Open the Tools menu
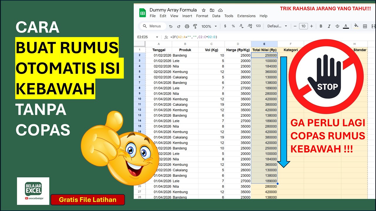Screen dimensions: 376x211 point(229,16)
